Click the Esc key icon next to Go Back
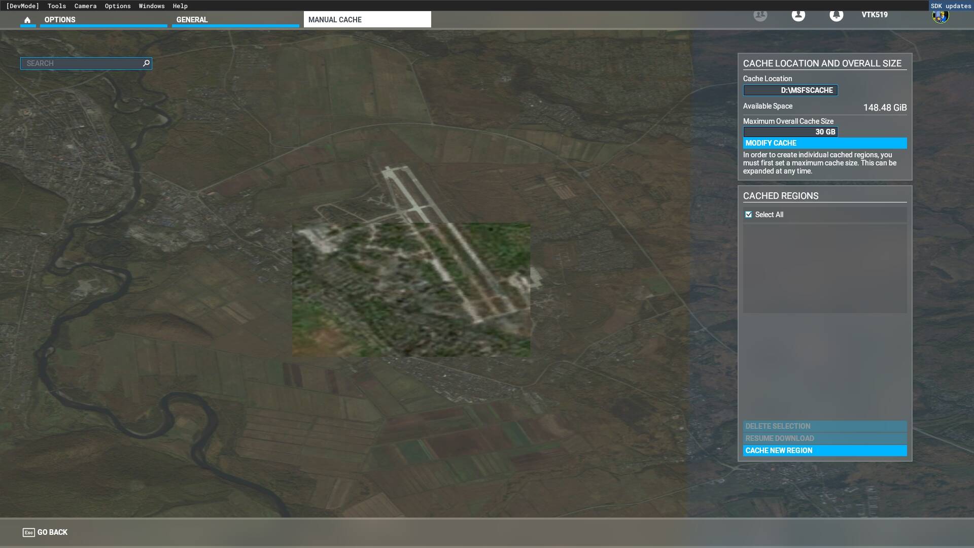 point(28,532)
